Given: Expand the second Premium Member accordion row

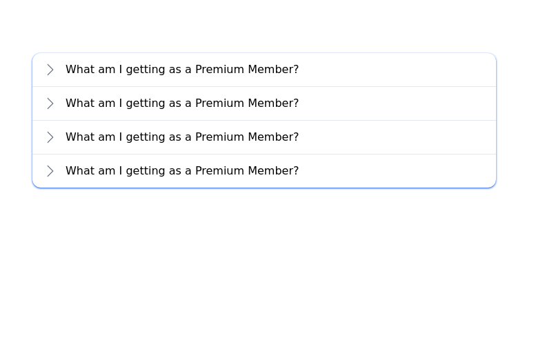Looking at the screenshot, I should [264, 103].
